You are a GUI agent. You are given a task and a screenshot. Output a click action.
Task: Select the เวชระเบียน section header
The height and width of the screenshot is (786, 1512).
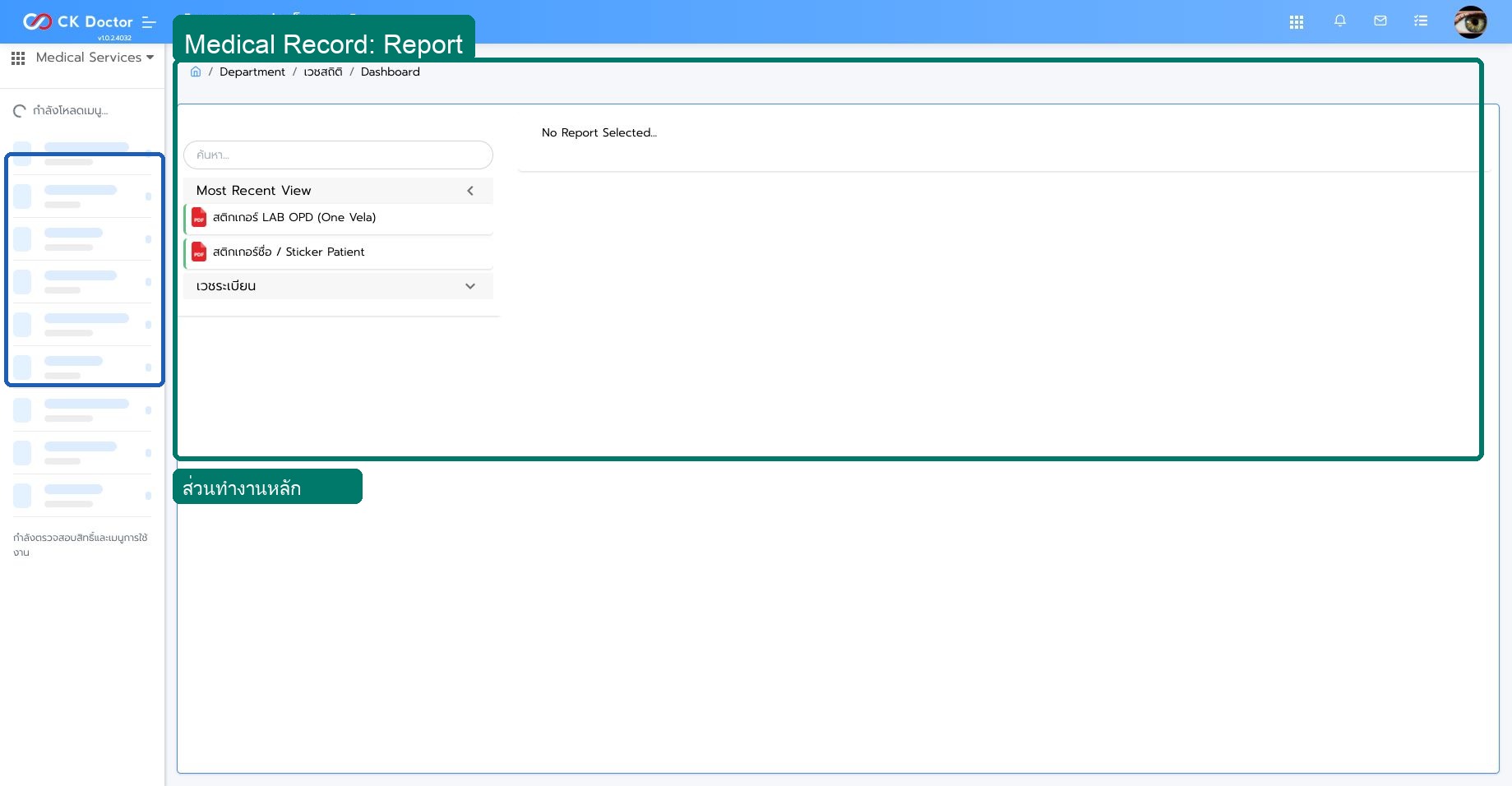pyautogui.click(x=338, y=286)
